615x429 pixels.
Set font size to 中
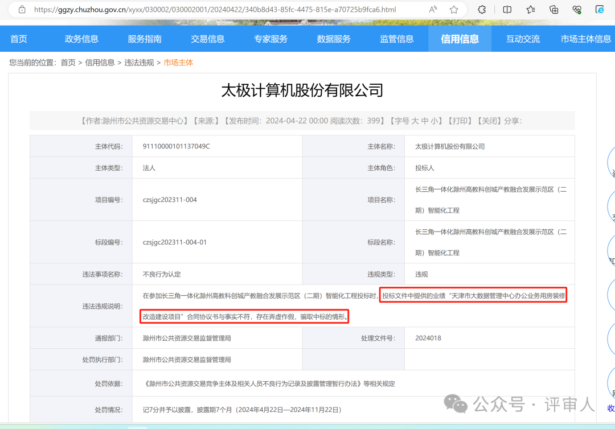pos(424,121)
